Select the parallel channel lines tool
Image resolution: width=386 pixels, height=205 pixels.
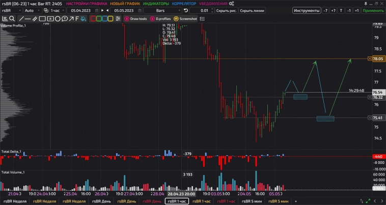point(35,19)
